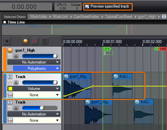This screenshot has height=130, width=167.
Task: Click the red dots icon in bottom Track
Action: [x=10, y=120]
